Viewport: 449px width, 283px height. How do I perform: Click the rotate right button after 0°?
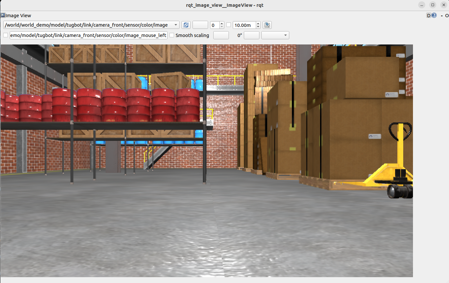click(251, 35)
